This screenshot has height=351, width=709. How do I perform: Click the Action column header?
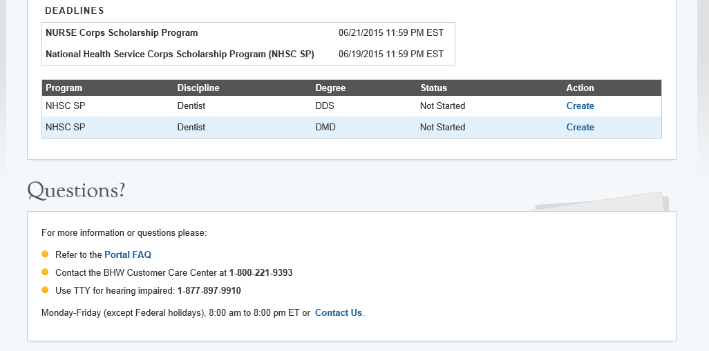click(580, 88)
